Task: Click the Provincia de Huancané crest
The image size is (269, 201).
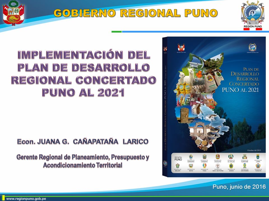Action: click(x=244, y=157)
